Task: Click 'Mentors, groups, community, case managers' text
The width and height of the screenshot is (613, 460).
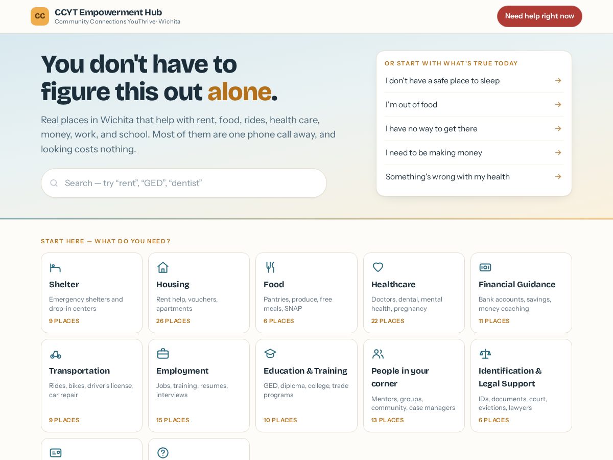Action: pos(413,403)
